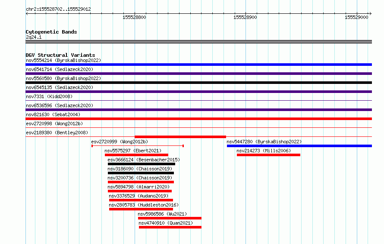Click the nsv5554214 (ByrskaBishop2022) label
This screenshot has height=244, width=384.
63,60
